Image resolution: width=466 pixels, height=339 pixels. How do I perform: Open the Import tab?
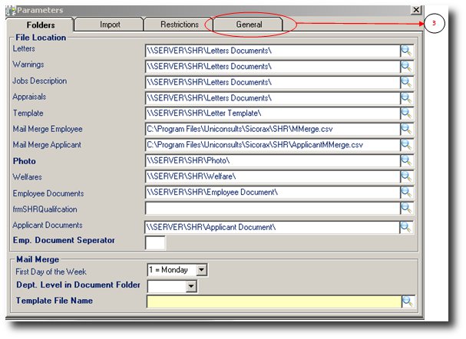110,25
